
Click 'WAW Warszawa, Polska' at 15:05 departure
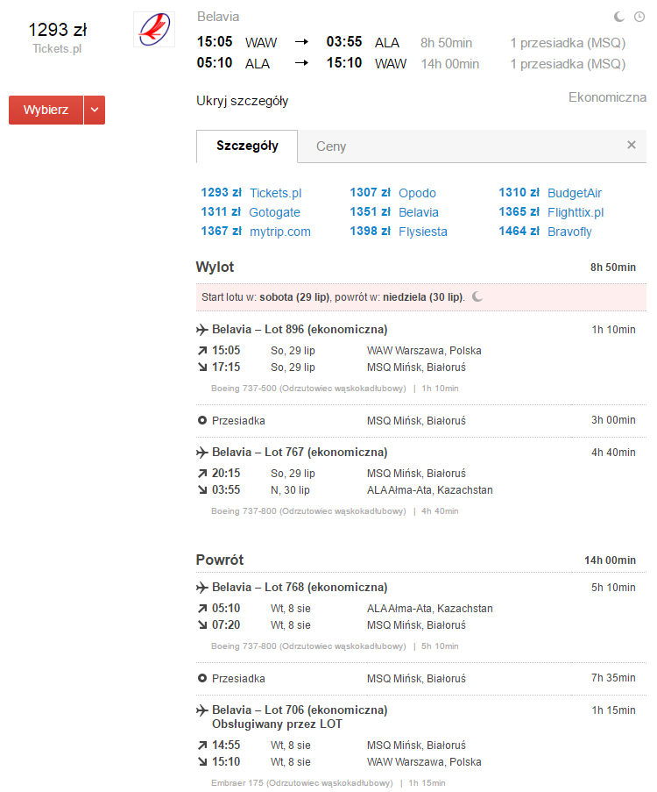tap(424, 351)
